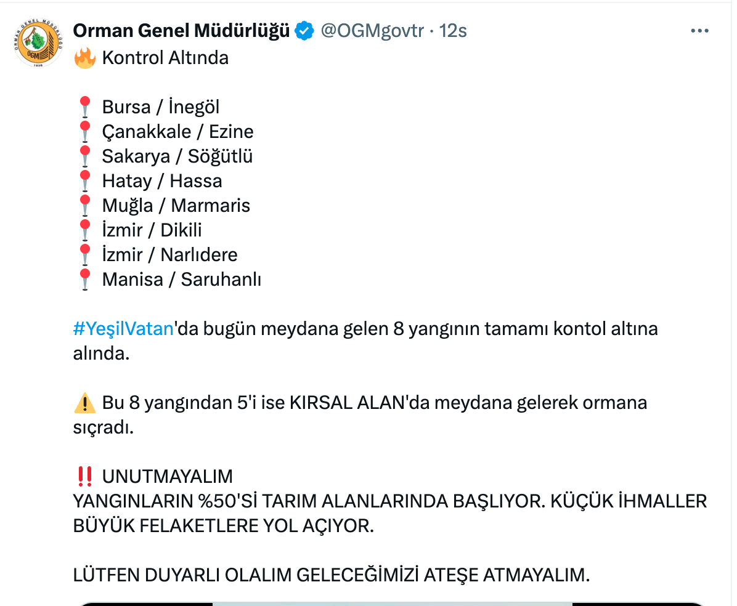The image size is (737, 606).
Task: Open the OGM profile avatar
Action: pos(38,42)
